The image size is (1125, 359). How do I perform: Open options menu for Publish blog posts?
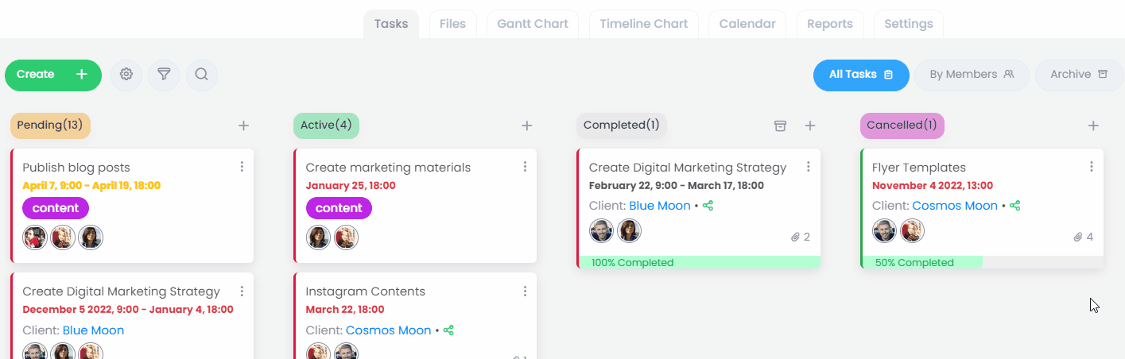[242, 167]
